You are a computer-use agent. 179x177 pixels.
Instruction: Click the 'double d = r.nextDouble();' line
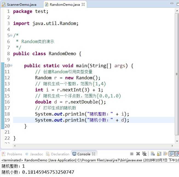(x=70, y=102)
